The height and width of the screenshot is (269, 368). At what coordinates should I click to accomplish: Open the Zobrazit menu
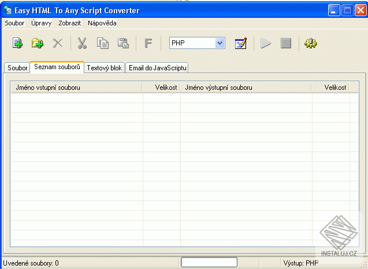[x=70, y=23]
